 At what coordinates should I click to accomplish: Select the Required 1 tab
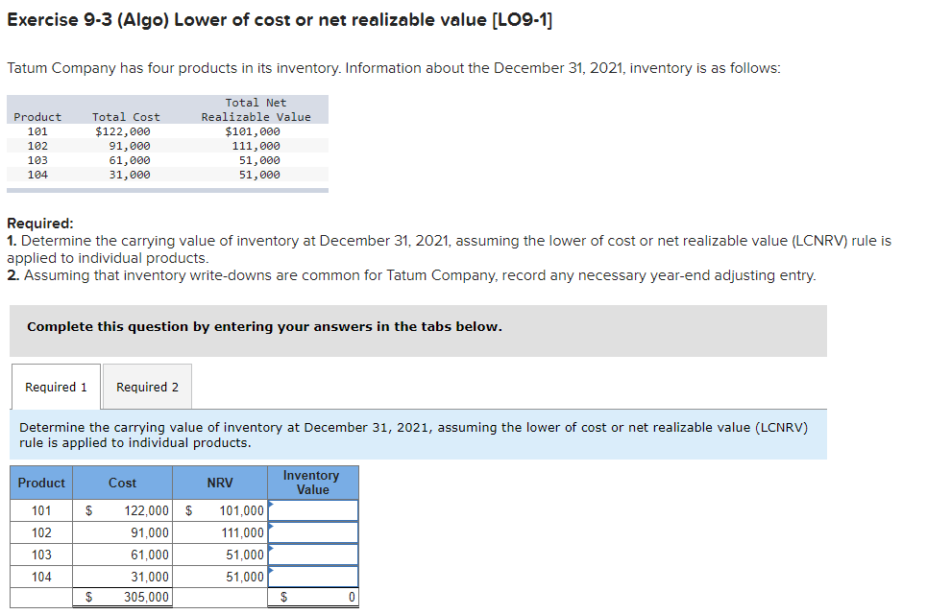point(55,387)
